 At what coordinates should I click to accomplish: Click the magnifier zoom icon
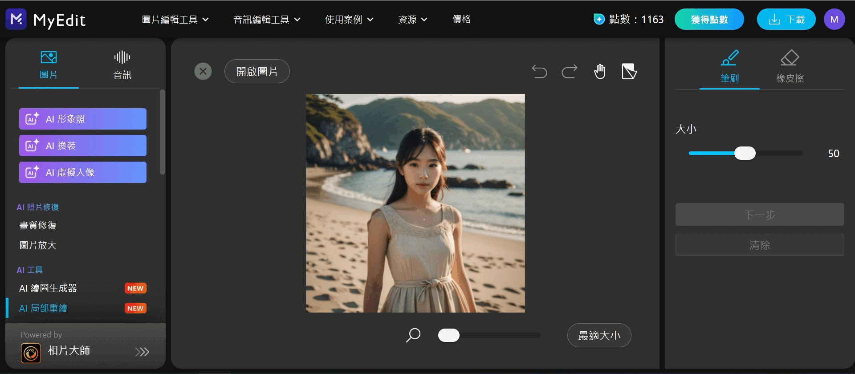413,335
